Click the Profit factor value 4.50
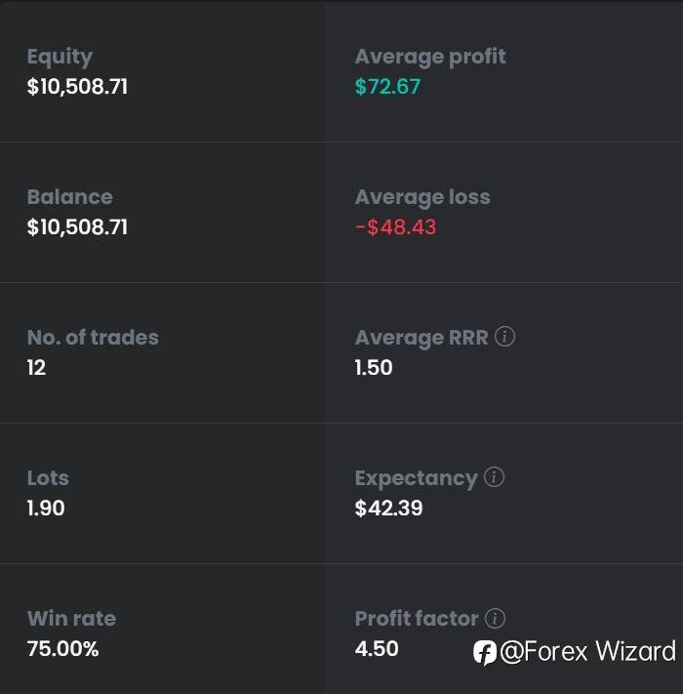The height and width of the screenshot is (694, 683). [x=377, y=648]
